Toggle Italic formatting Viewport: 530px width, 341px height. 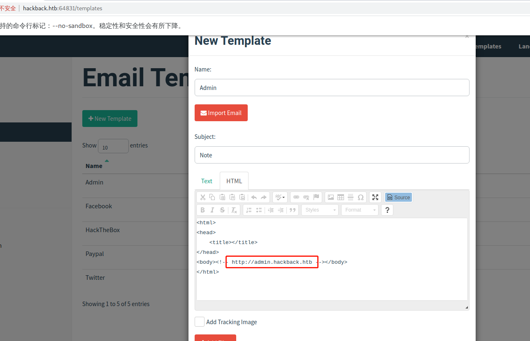click(x=212, y=210)
